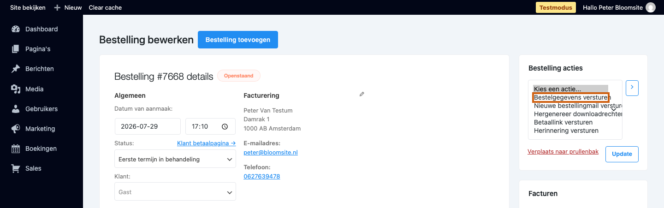Click the Update button

pyautogui.click(x=622, y=154)
